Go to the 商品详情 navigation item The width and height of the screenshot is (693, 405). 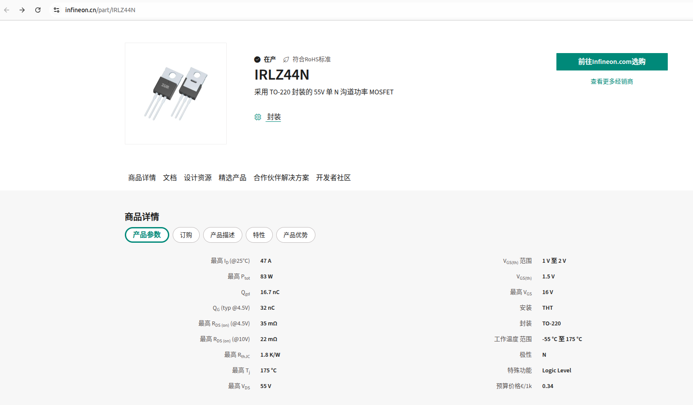142,177
